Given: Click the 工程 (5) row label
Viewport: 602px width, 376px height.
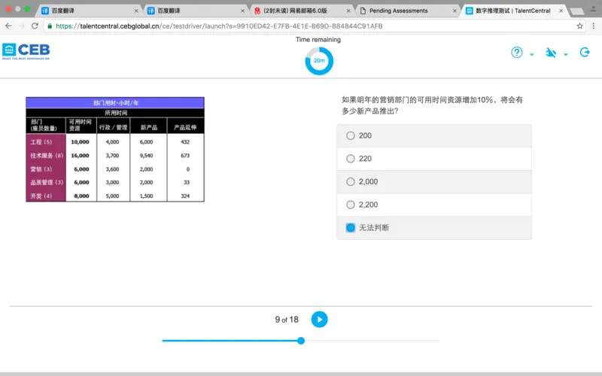Looking at the screenshot, I should [x=41, y=142].
